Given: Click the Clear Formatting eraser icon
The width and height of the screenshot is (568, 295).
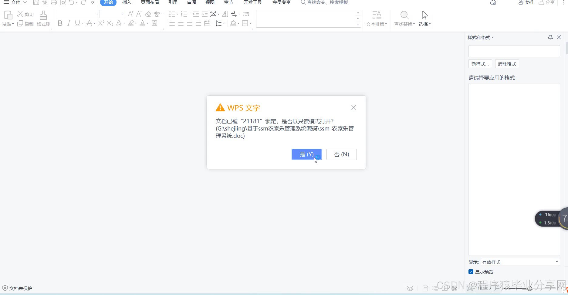Looking at the screenshot, I should (x=148, y=14).
